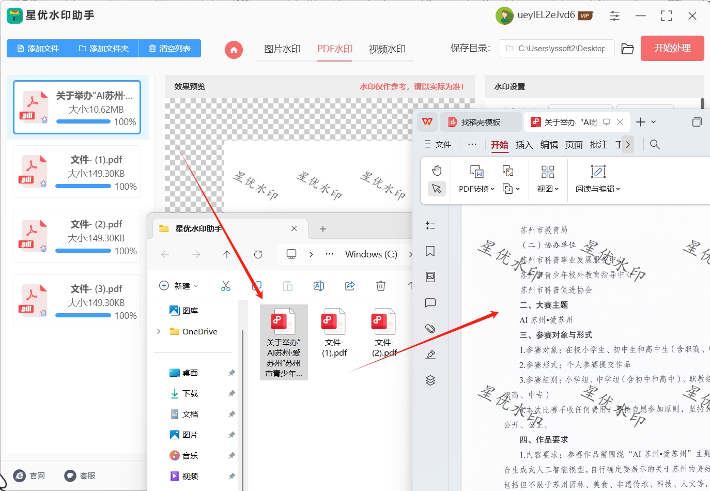This screenshot has height=491, width=710.
Task: Click the Explorer forward arrow
Action: tap(196, 254)
